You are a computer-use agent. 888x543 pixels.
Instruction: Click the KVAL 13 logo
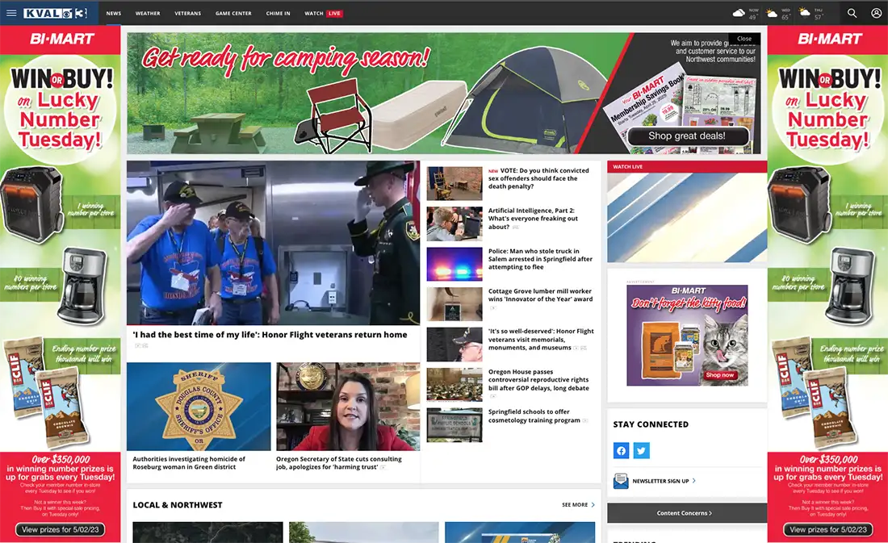click(x=56, y=13)
